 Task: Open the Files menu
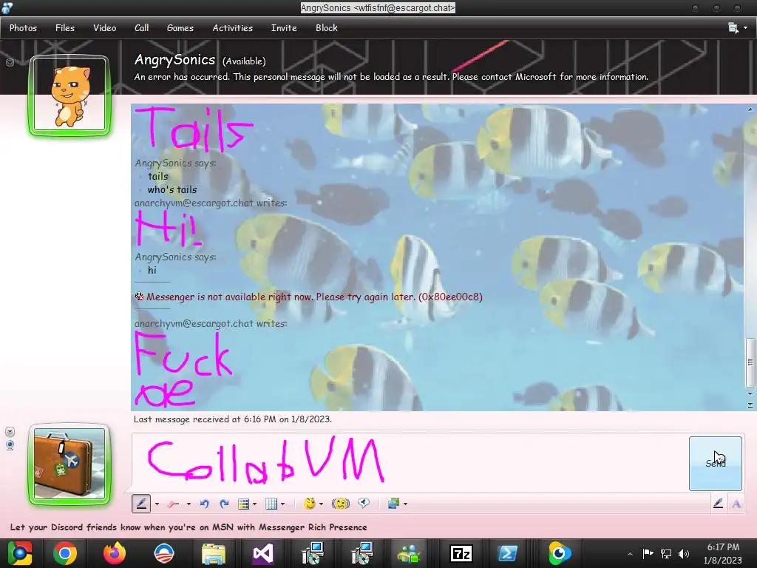(x=65, y=28)
